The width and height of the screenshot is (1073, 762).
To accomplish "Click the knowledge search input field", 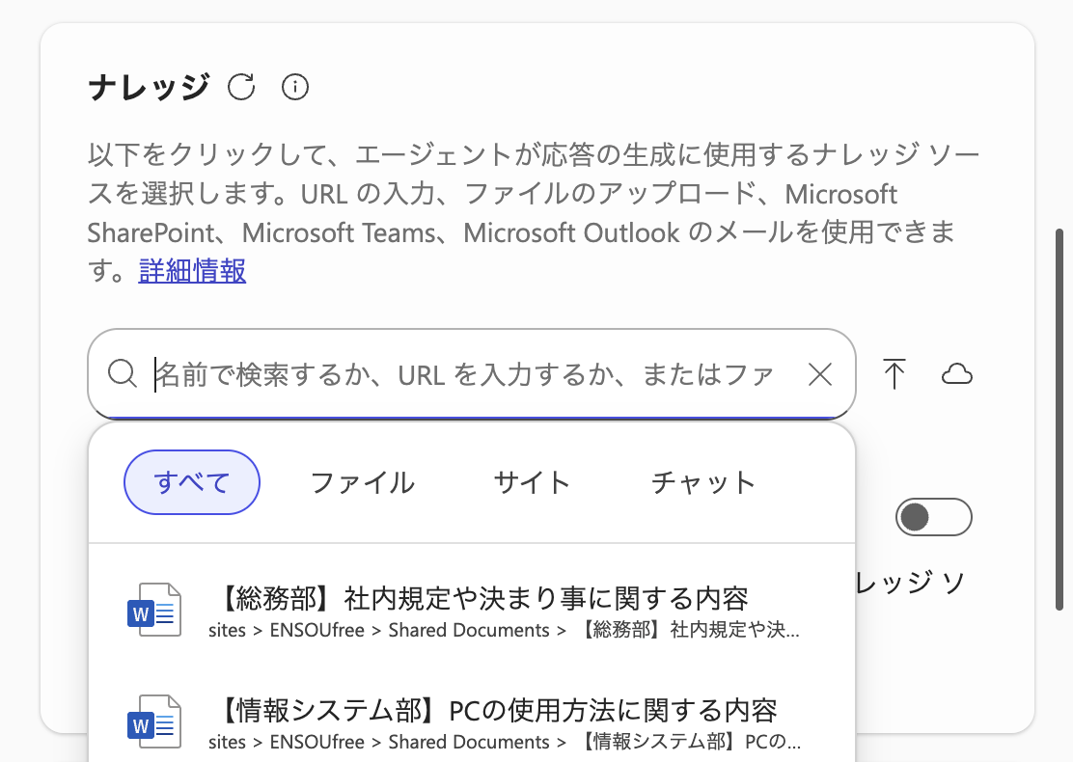I will click(x=463, y=374).
